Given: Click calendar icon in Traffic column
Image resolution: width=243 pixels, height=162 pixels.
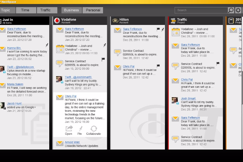Looking at the screenshot, I should (176, 32).
